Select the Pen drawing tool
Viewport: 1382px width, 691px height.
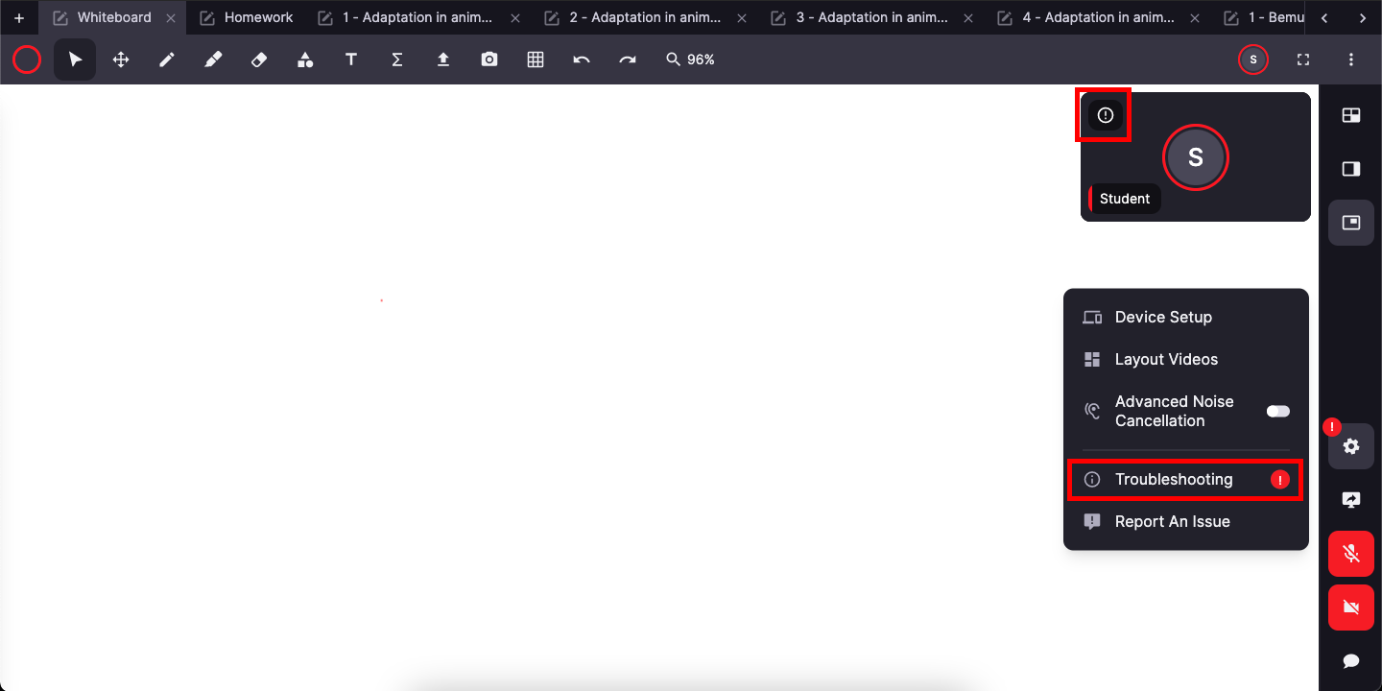[x=167, y=60]
